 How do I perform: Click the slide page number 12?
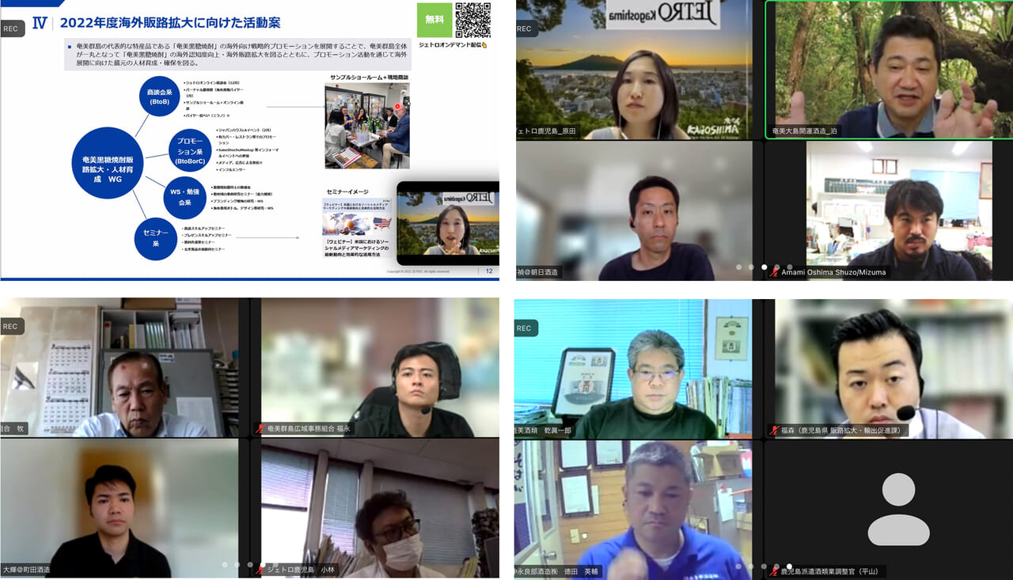coord(488,271)
